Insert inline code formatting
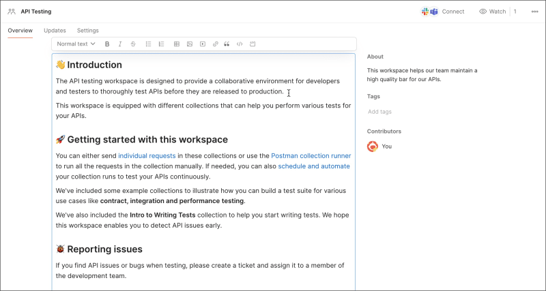 pyautogui.click(x=240, y=44)
